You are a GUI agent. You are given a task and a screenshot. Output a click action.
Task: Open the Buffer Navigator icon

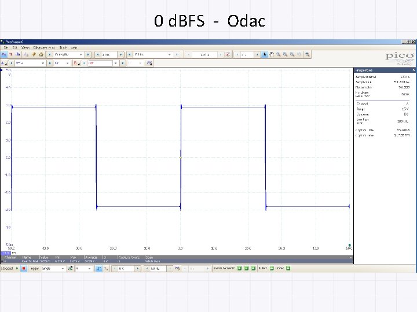228,54
